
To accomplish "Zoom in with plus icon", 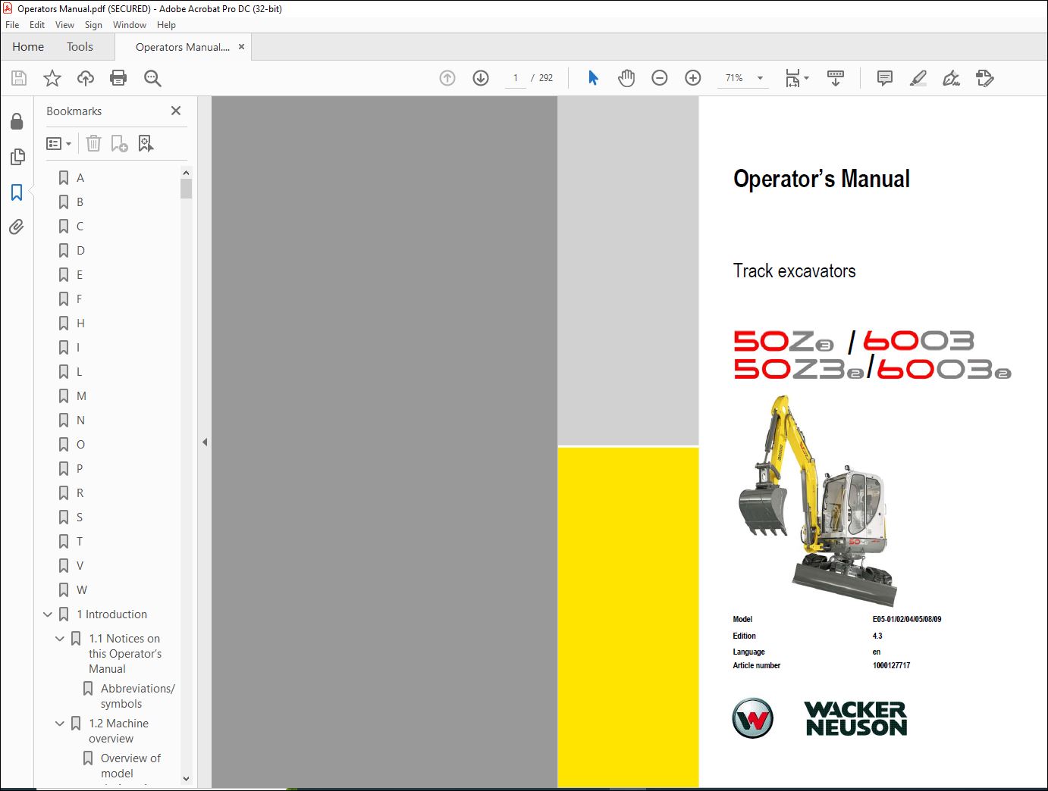I will pos(693,78).
